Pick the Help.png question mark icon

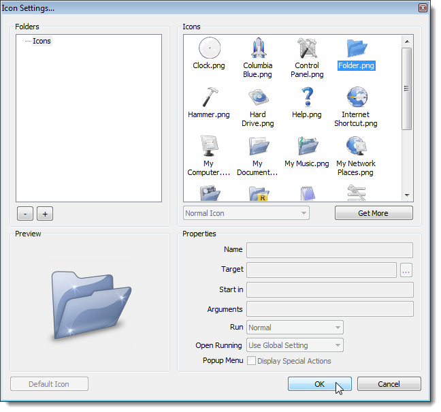(307, 97)
